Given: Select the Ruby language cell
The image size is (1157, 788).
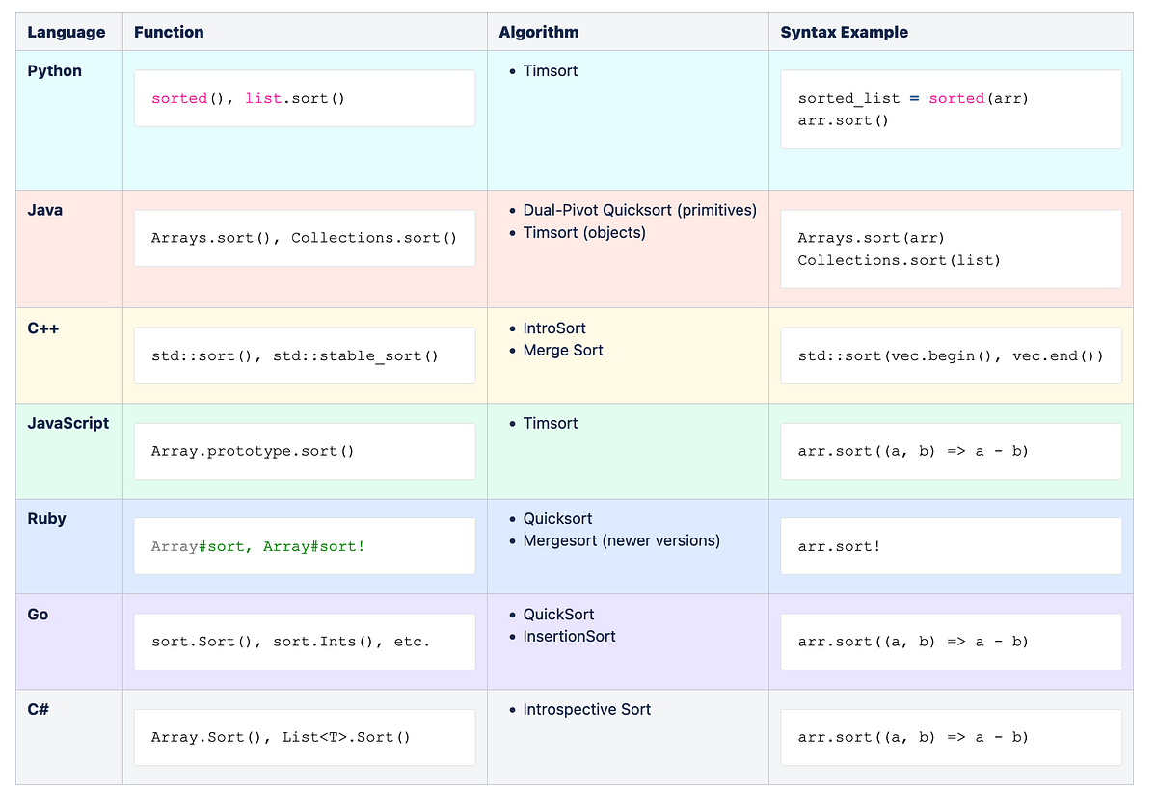Looking at the screenshot, I should point(47,518).
